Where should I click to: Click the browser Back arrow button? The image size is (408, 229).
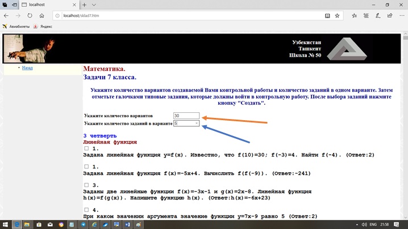(x=6, y=16)
